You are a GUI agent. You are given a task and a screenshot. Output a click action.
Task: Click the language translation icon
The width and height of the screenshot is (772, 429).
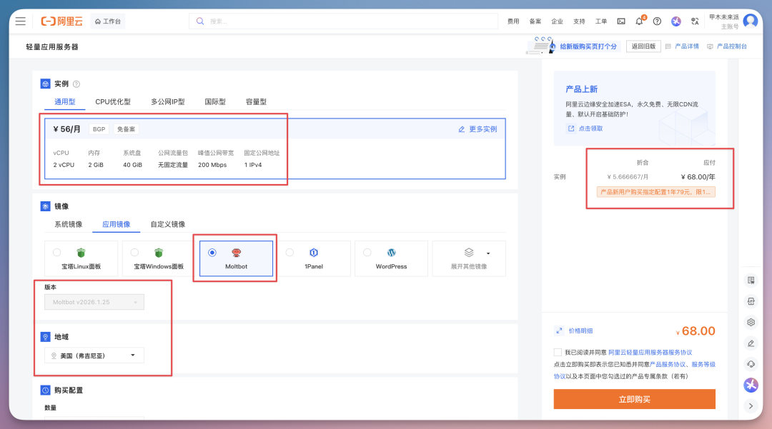click(x=695, y=21)
